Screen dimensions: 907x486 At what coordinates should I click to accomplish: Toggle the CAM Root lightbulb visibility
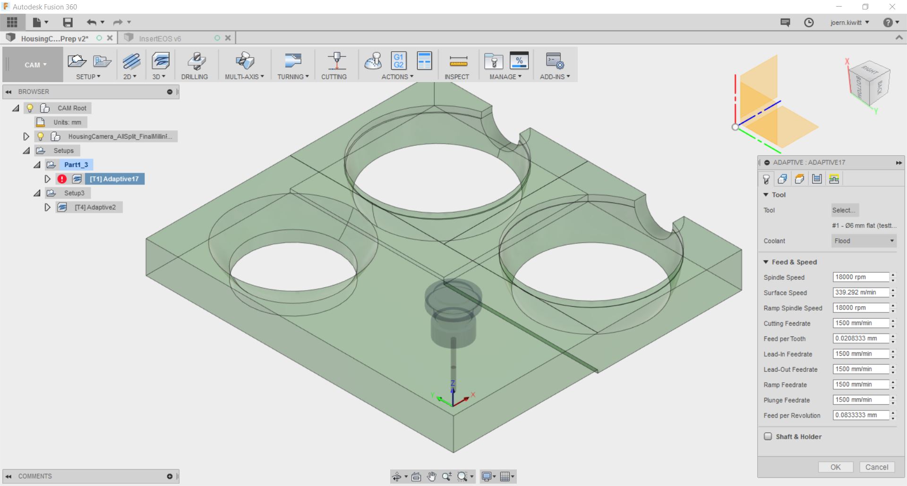coord(30,108)
